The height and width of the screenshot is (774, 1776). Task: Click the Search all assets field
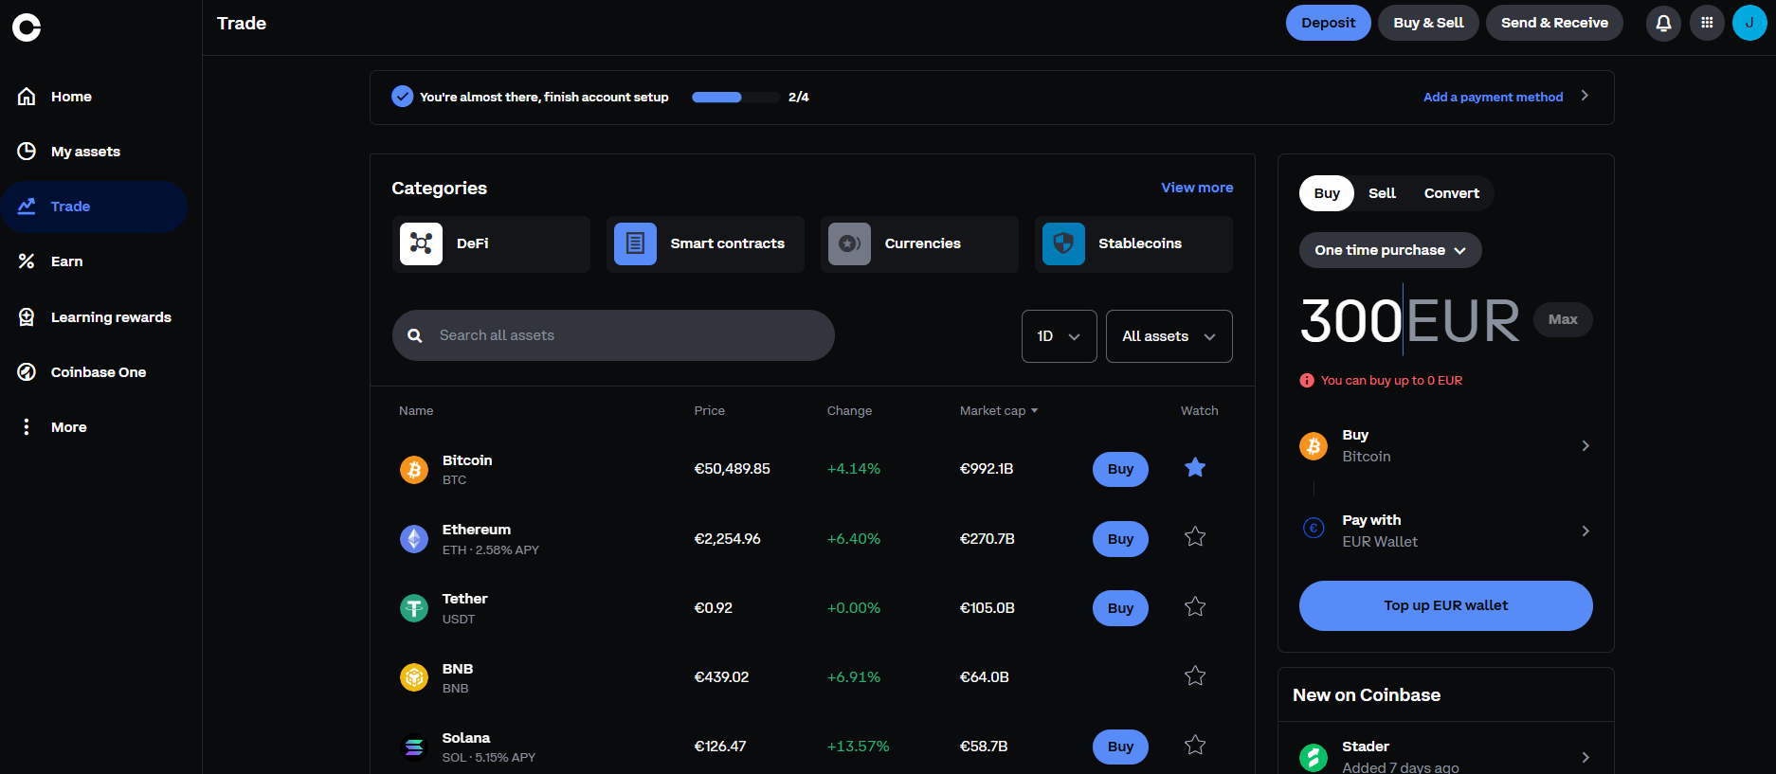point(613,335)
